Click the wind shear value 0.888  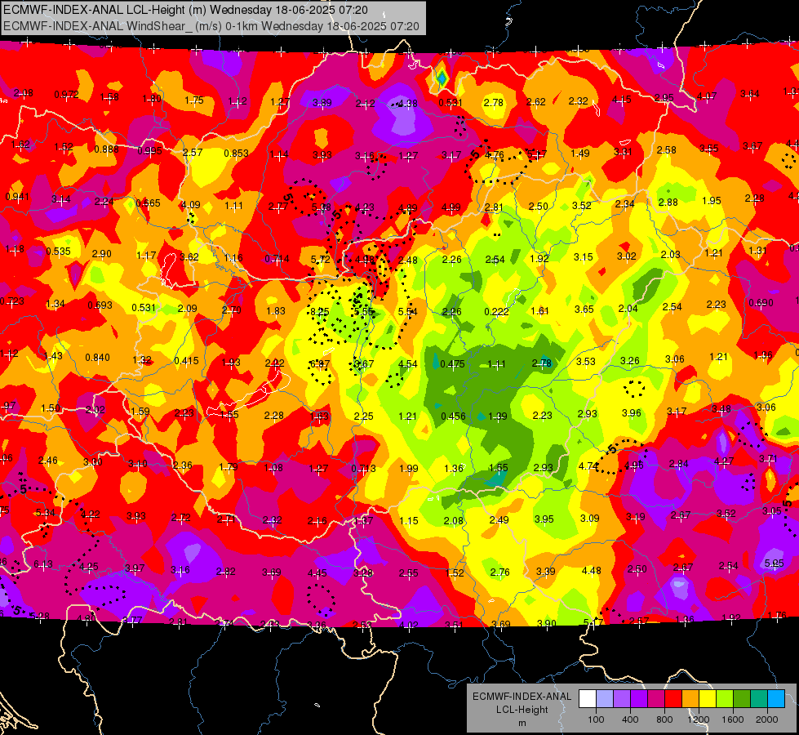point(106,149)
